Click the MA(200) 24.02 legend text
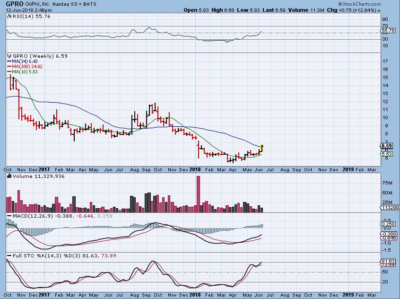This screenshot has width=400, height=299. pyautogui.click(x=27, y=67)
